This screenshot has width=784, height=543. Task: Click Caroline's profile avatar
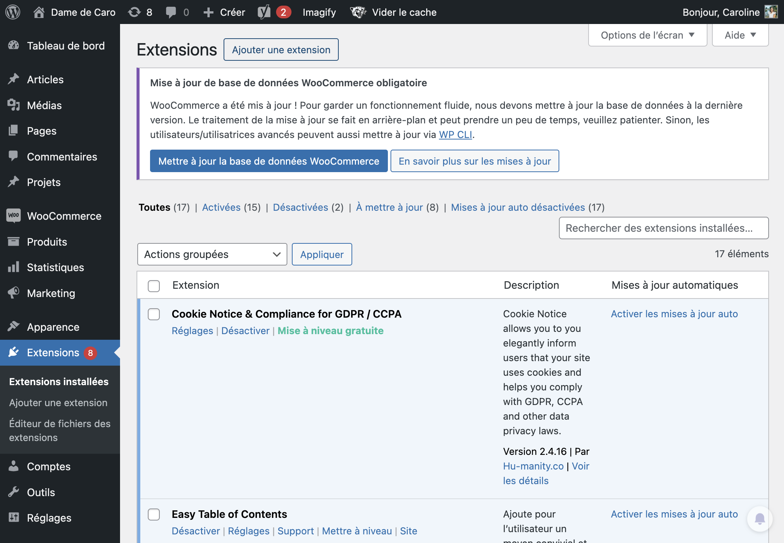[x=771, y=12]
